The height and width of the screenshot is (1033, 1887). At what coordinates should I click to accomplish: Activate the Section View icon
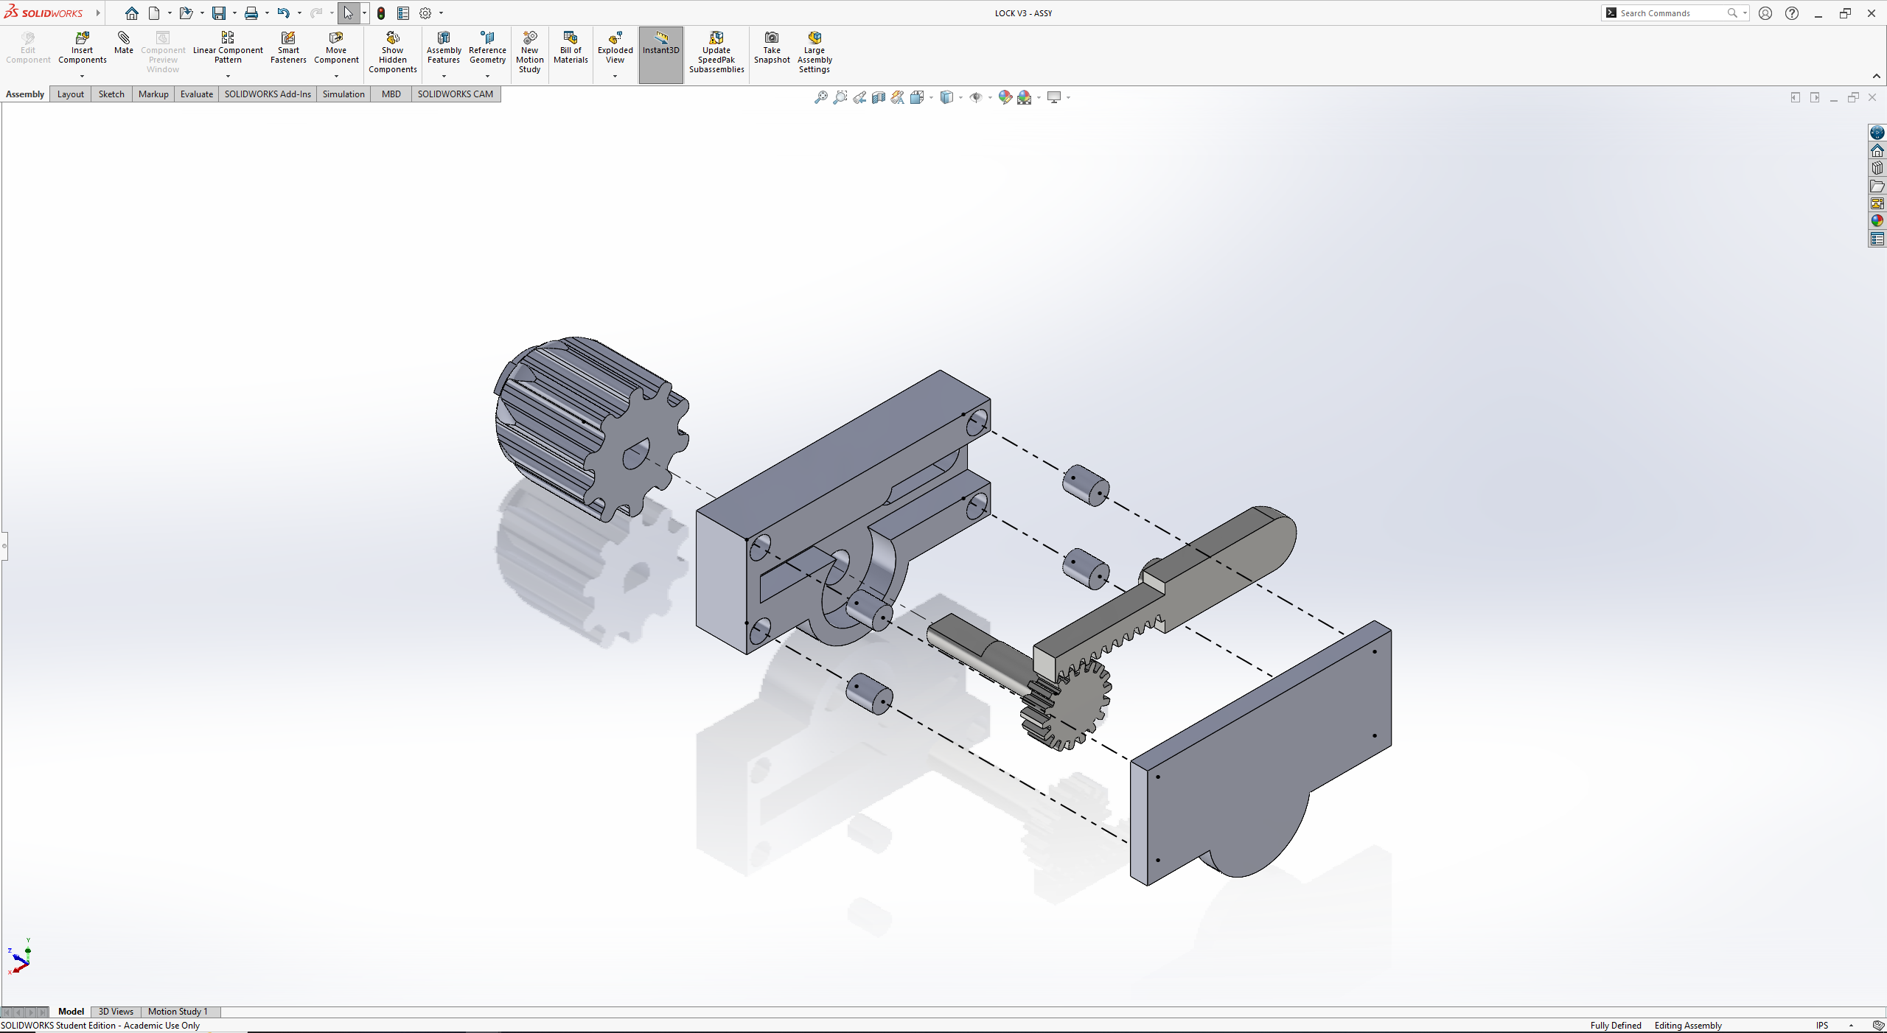879,97
